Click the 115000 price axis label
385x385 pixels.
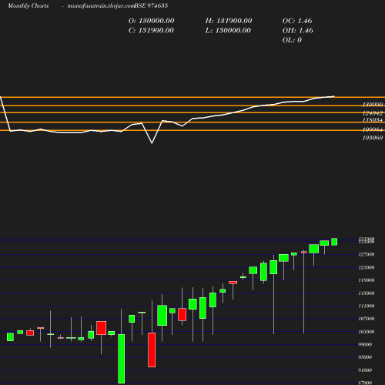click(x=367, y=293)
